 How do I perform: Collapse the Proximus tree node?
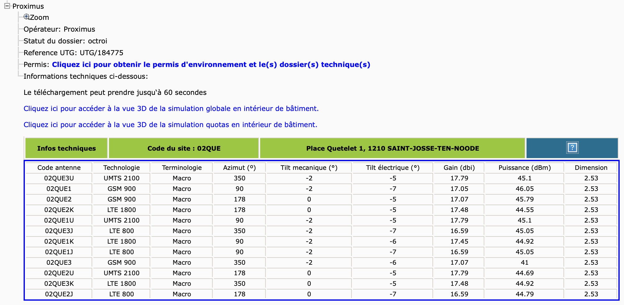click(x=7, y=6)
